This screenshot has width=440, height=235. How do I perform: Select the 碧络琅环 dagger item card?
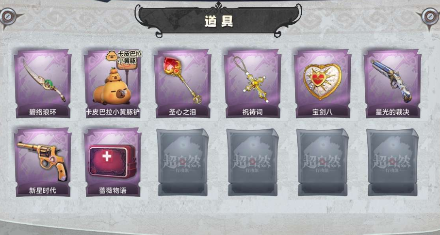42,83
